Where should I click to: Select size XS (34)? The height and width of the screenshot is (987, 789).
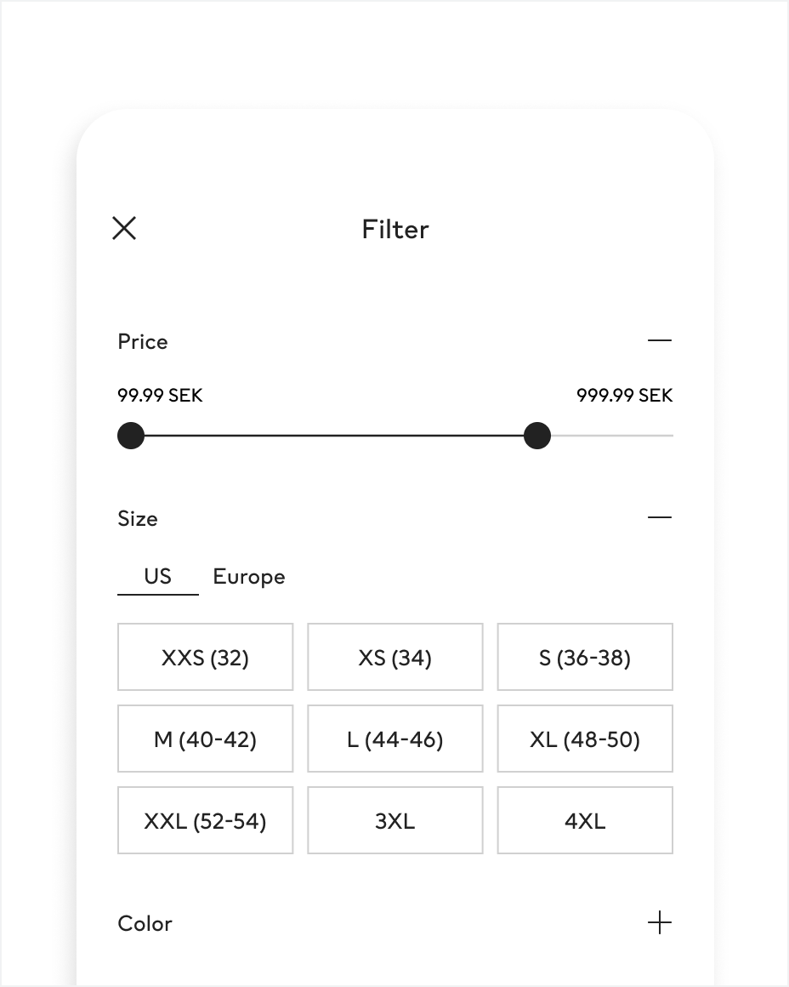(394, 657)
